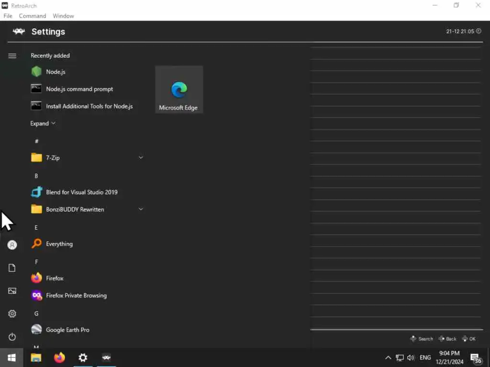Open Pictures from the Start sidebar

click(12, 291)
